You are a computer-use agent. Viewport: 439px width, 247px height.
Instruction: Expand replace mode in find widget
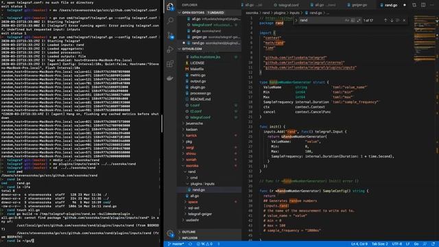296,21
